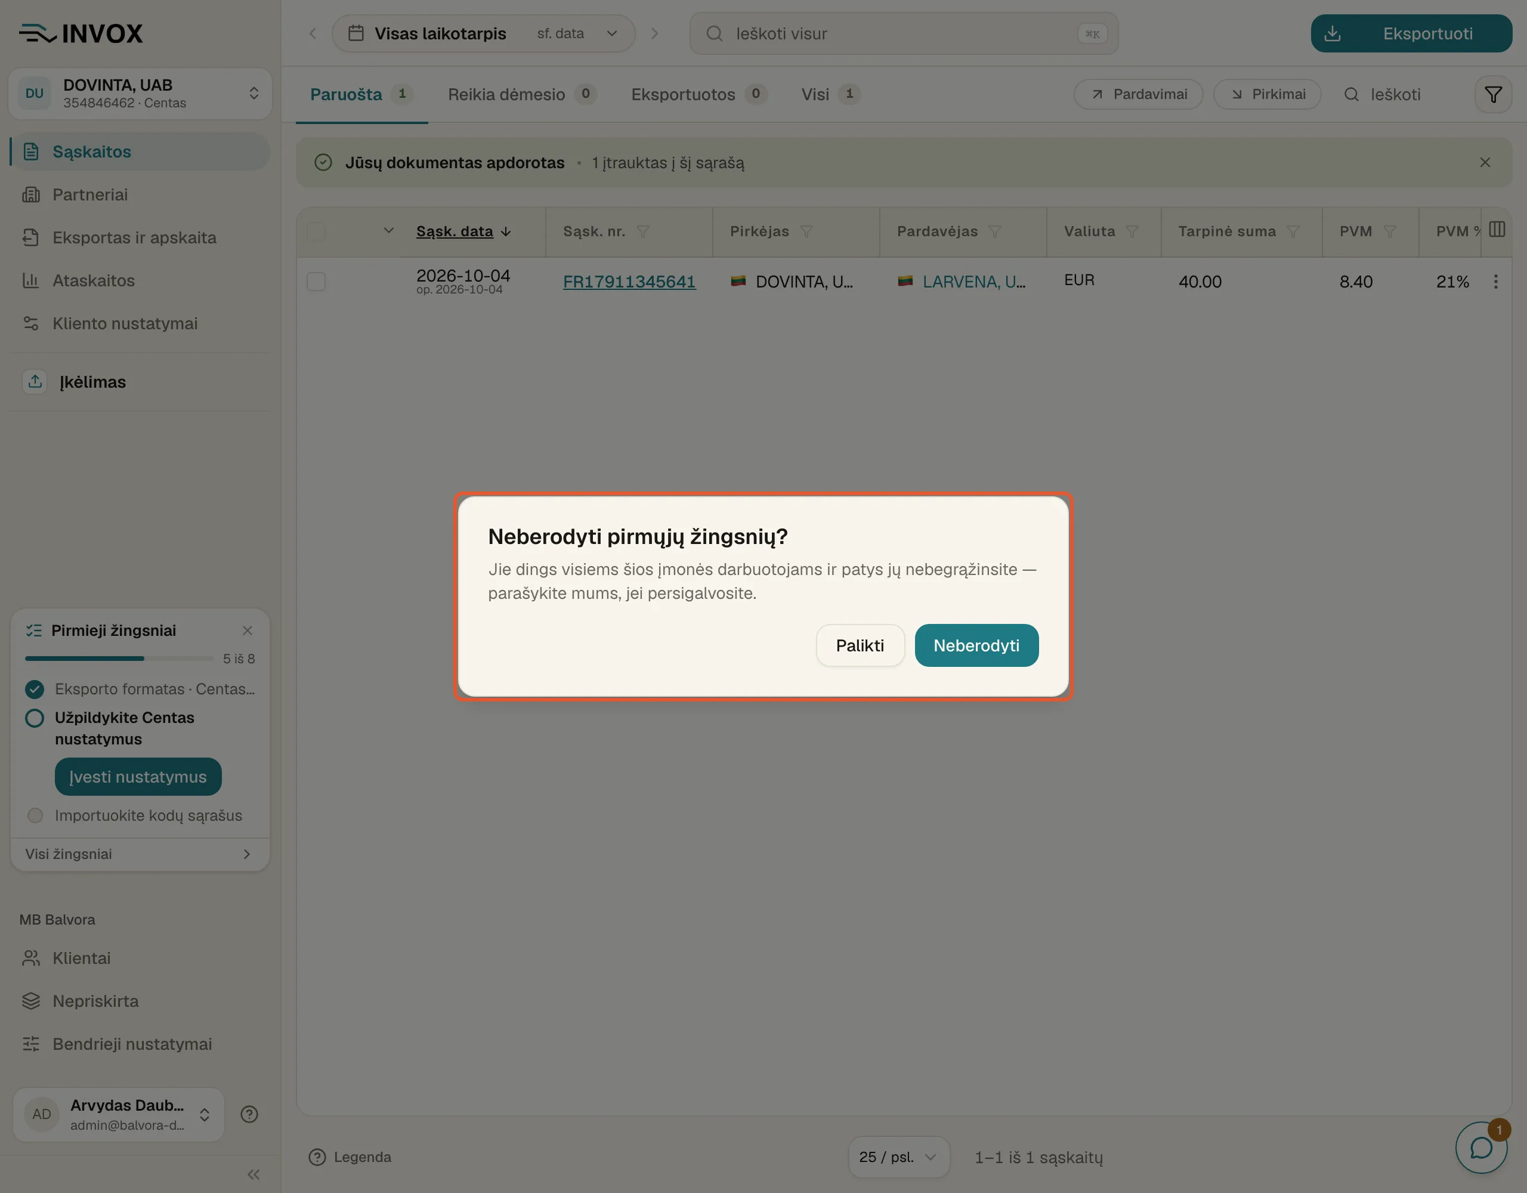The width and height of the screenshot is (1527, 1193).
Task: Click Palikti to keep first steps
Action: point(860,645)
